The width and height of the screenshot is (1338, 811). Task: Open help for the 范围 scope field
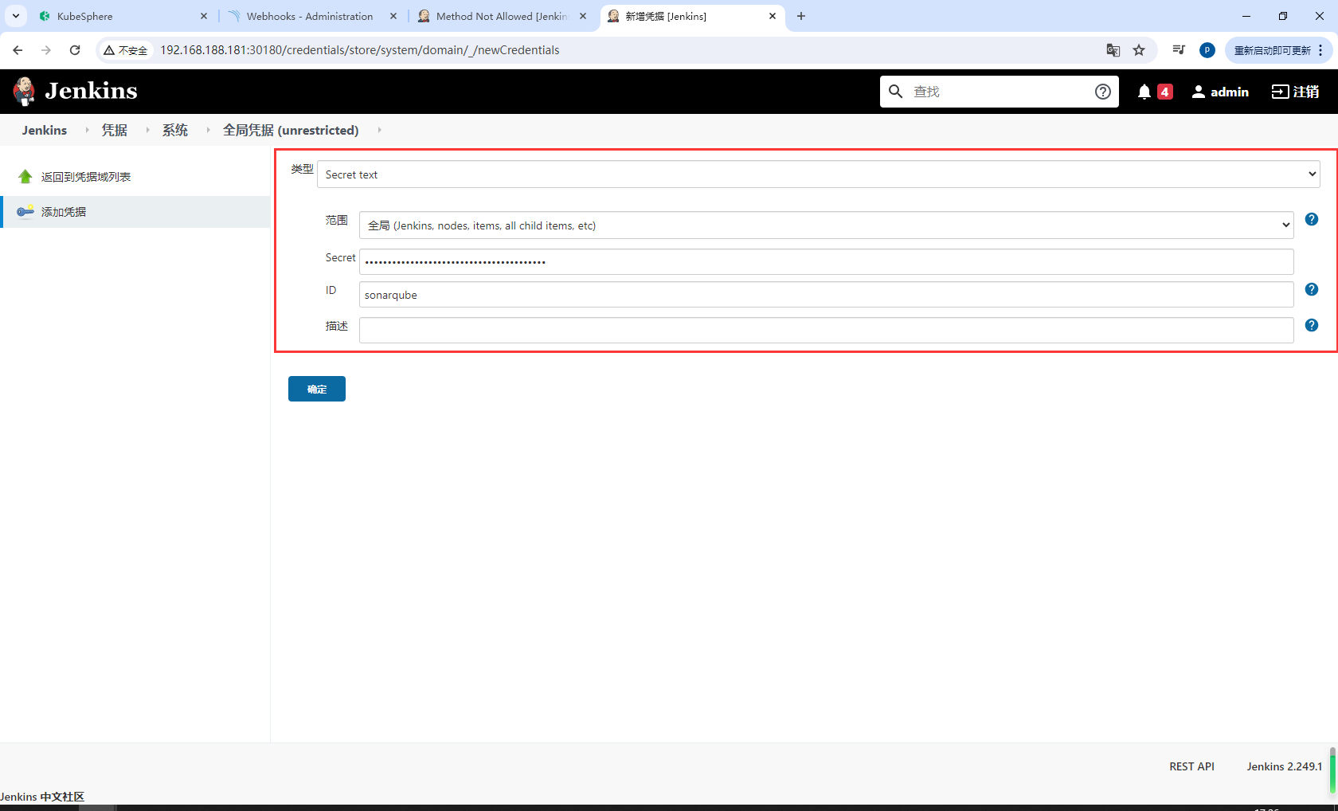(1312, 219)
